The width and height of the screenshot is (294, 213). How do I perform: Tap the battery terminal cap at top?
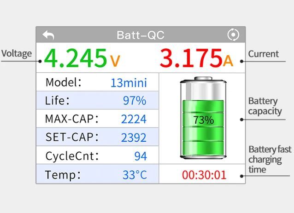click(x=203, y=78)
